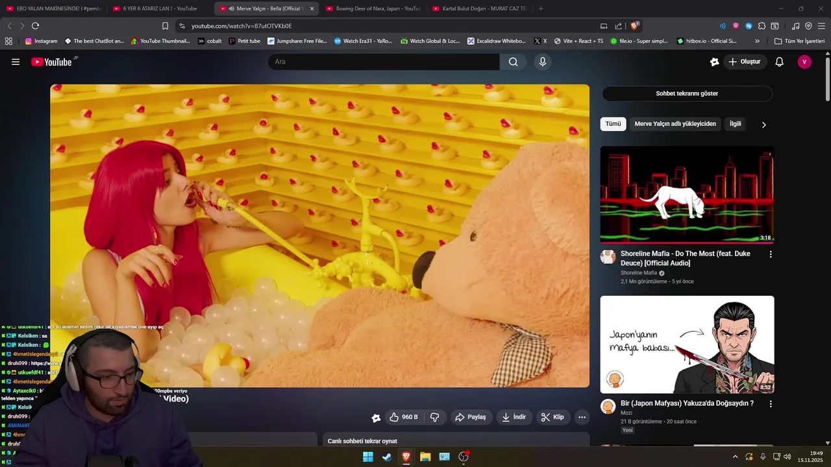The height and width of the screenshot is (467, 831).
Task: Click the Mozi channel avatar
Action: pyautogui.click(x=608, y=407)
